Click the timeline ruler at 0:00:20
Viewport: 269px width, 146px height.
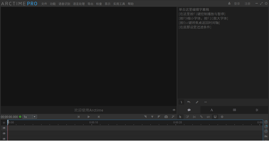click(178, 122)
